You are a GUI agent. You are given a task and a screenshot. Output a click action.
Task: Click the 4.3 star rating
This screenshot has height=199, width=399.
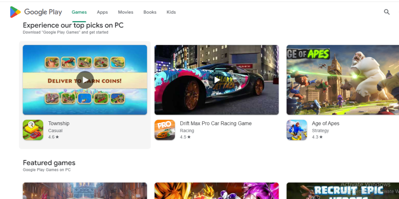[x=317, y=137]
